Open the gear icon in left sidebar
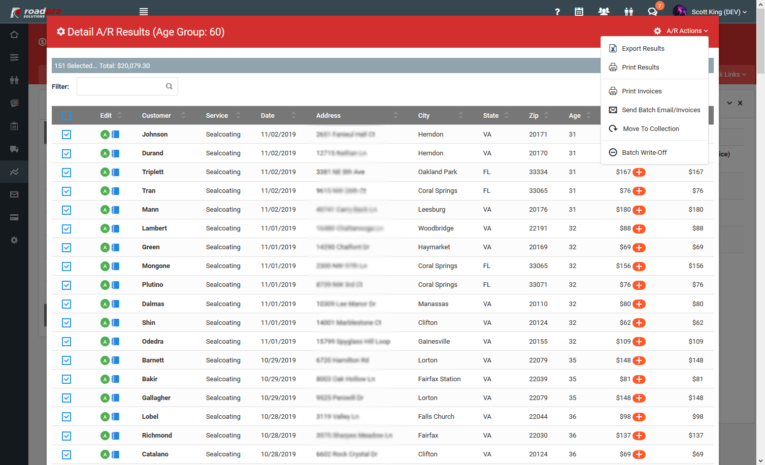 [x=14, y=240]
